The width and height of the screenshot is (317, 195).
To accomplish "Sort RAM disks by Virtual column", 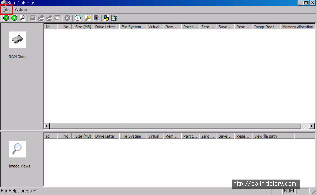I will 155,27.
